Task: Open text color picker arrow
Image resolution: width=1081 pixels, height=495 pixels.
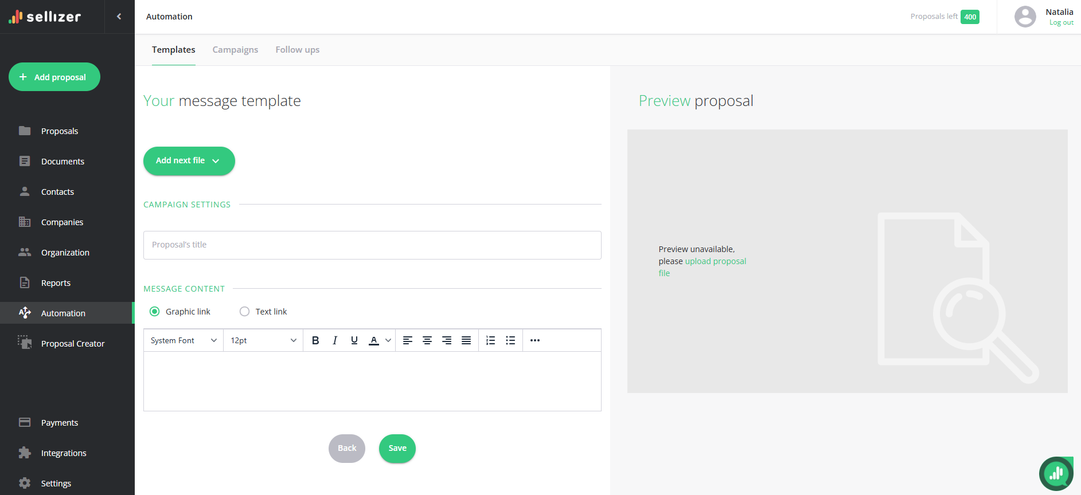Action: click(x=388, y=340)
